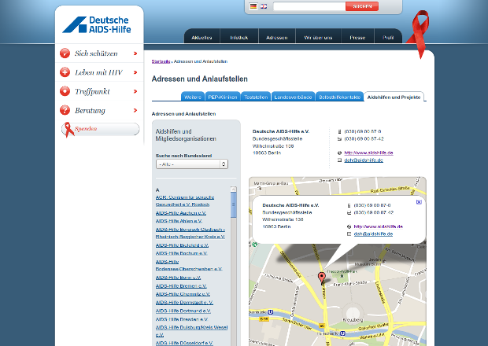The width and height of the screenshot is (488, 346).
Task: Open AIDS-Hilfe Bonn e.V. entry
Action: 178,278
